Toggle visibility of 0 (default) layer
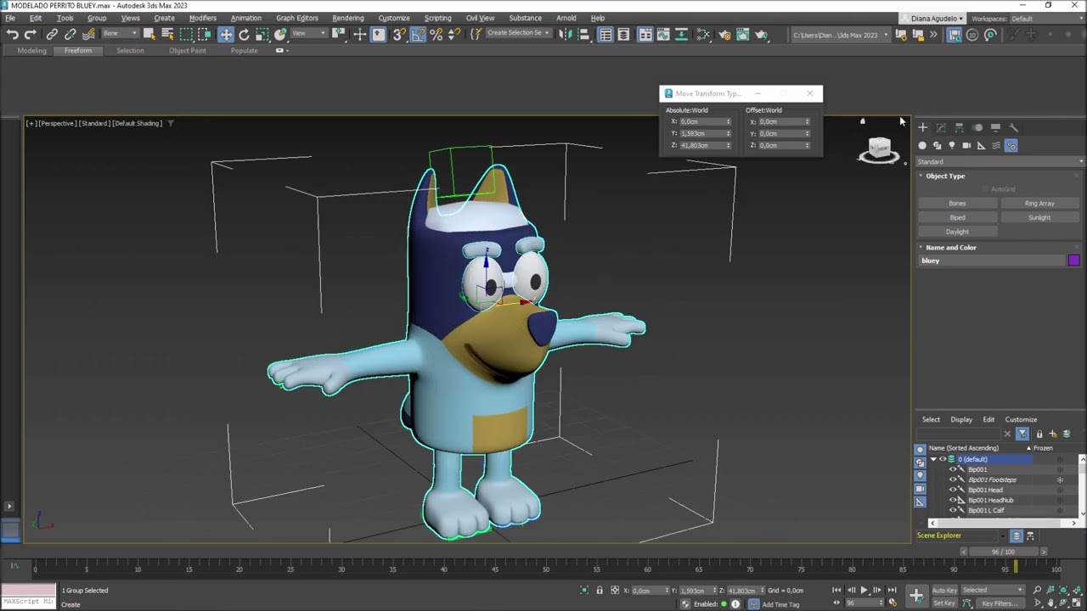Viewport: 1087px width, 611px height. click(x=942, y=459)
